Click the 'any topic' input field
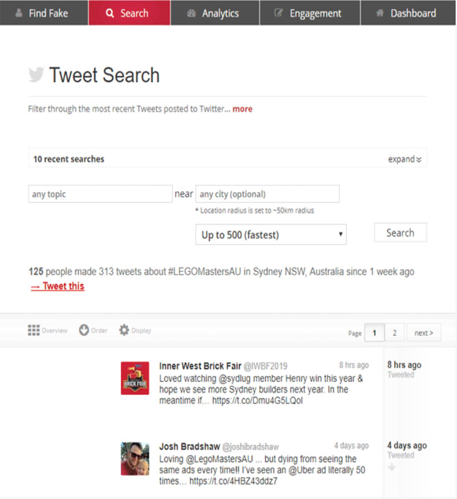This screenshot has width=457, height=499. (101, 194)
